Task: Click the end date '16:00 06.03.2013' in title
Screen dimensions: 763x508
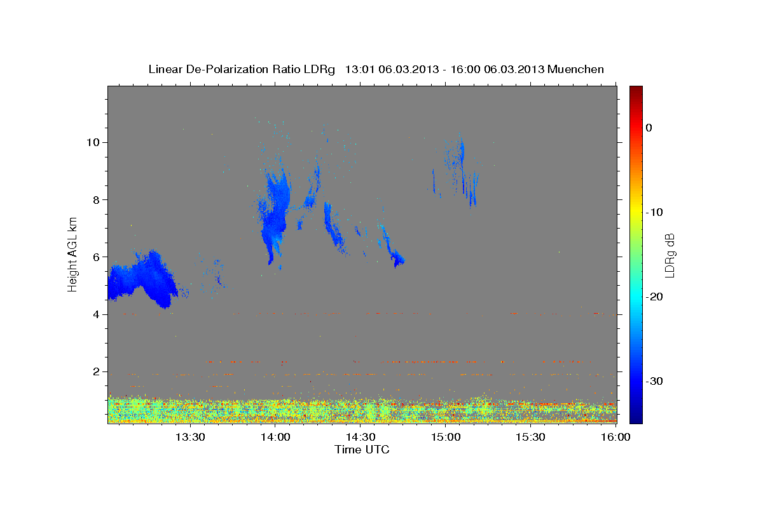Action: [497, 69]
